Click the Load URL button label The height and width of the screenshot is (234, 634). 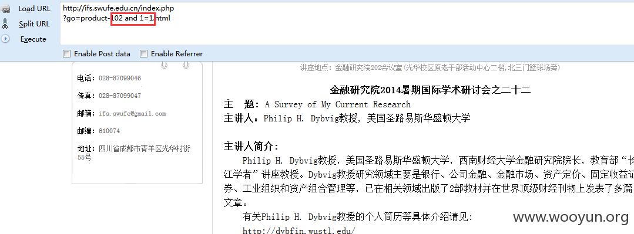point(34,9)
